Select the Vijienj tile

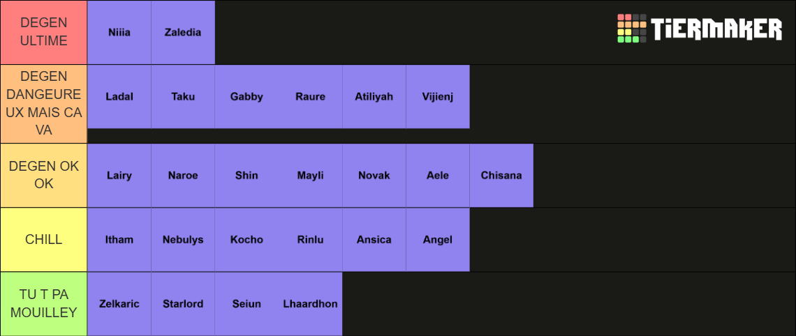coord(438,97)
